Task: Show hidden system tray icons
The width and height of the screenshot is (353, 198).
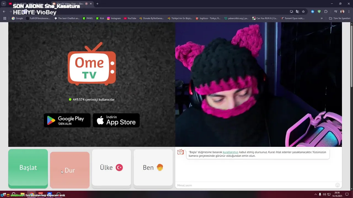Action: tap(315, 194)
